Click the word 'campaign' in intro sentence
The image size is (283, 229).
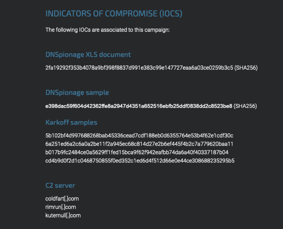click(158, 30)
